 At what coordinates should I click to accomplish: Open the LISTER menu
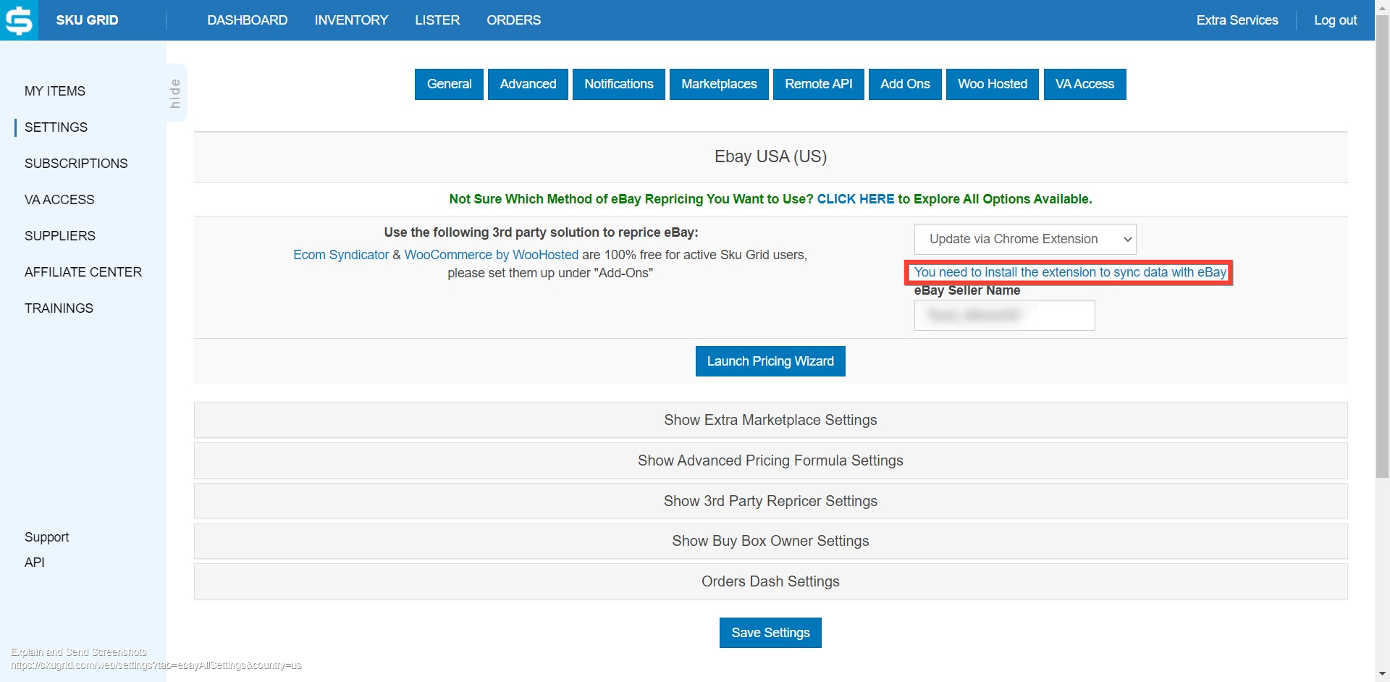click(437, 20)
